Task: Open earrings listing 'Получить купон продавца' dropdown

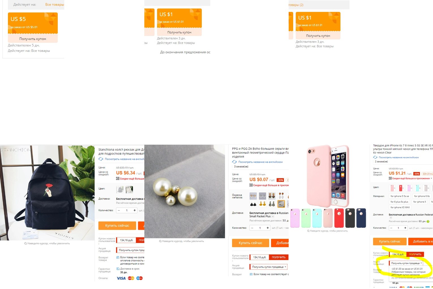Action: (269, 267)
